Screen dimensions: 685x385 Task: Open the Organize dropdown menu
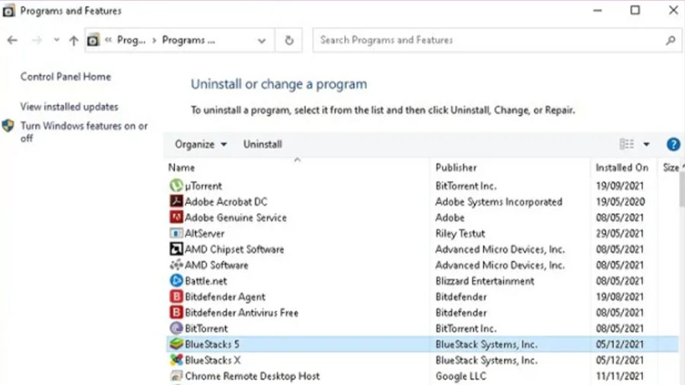click(x=200, y=144)
